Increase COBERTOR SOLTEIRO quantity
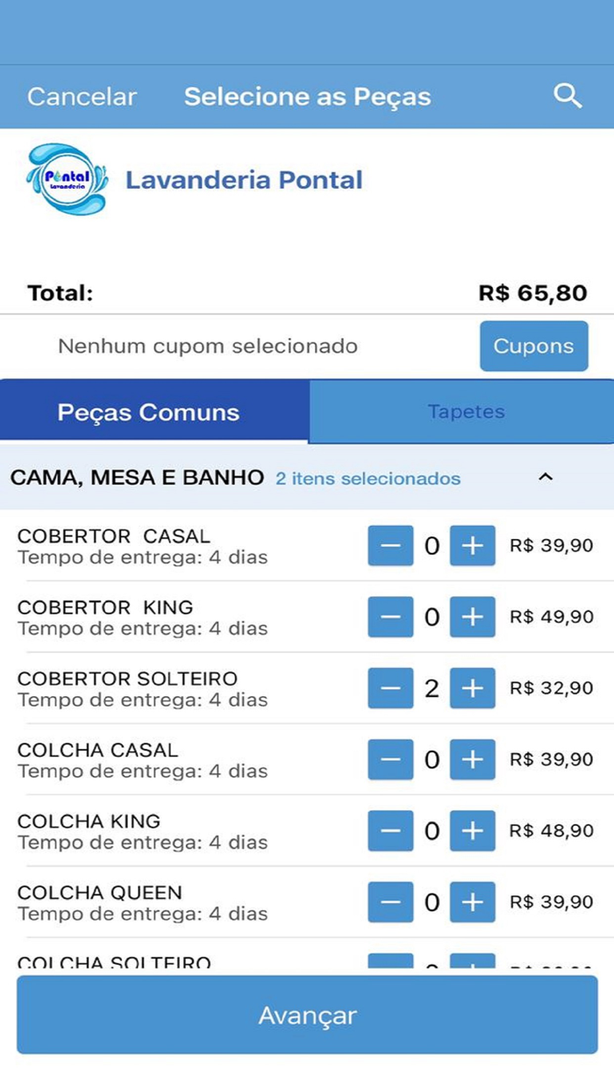Screen dimensions: 614x1092 pos(472,688)
